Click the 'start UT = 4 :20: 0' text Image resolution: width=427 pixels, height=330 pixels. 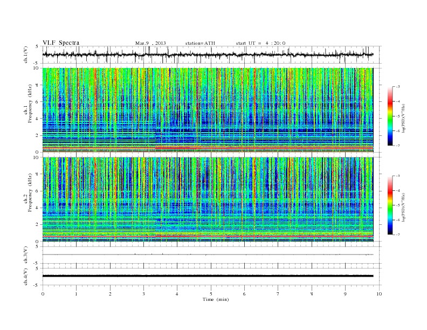coord(260,43)
